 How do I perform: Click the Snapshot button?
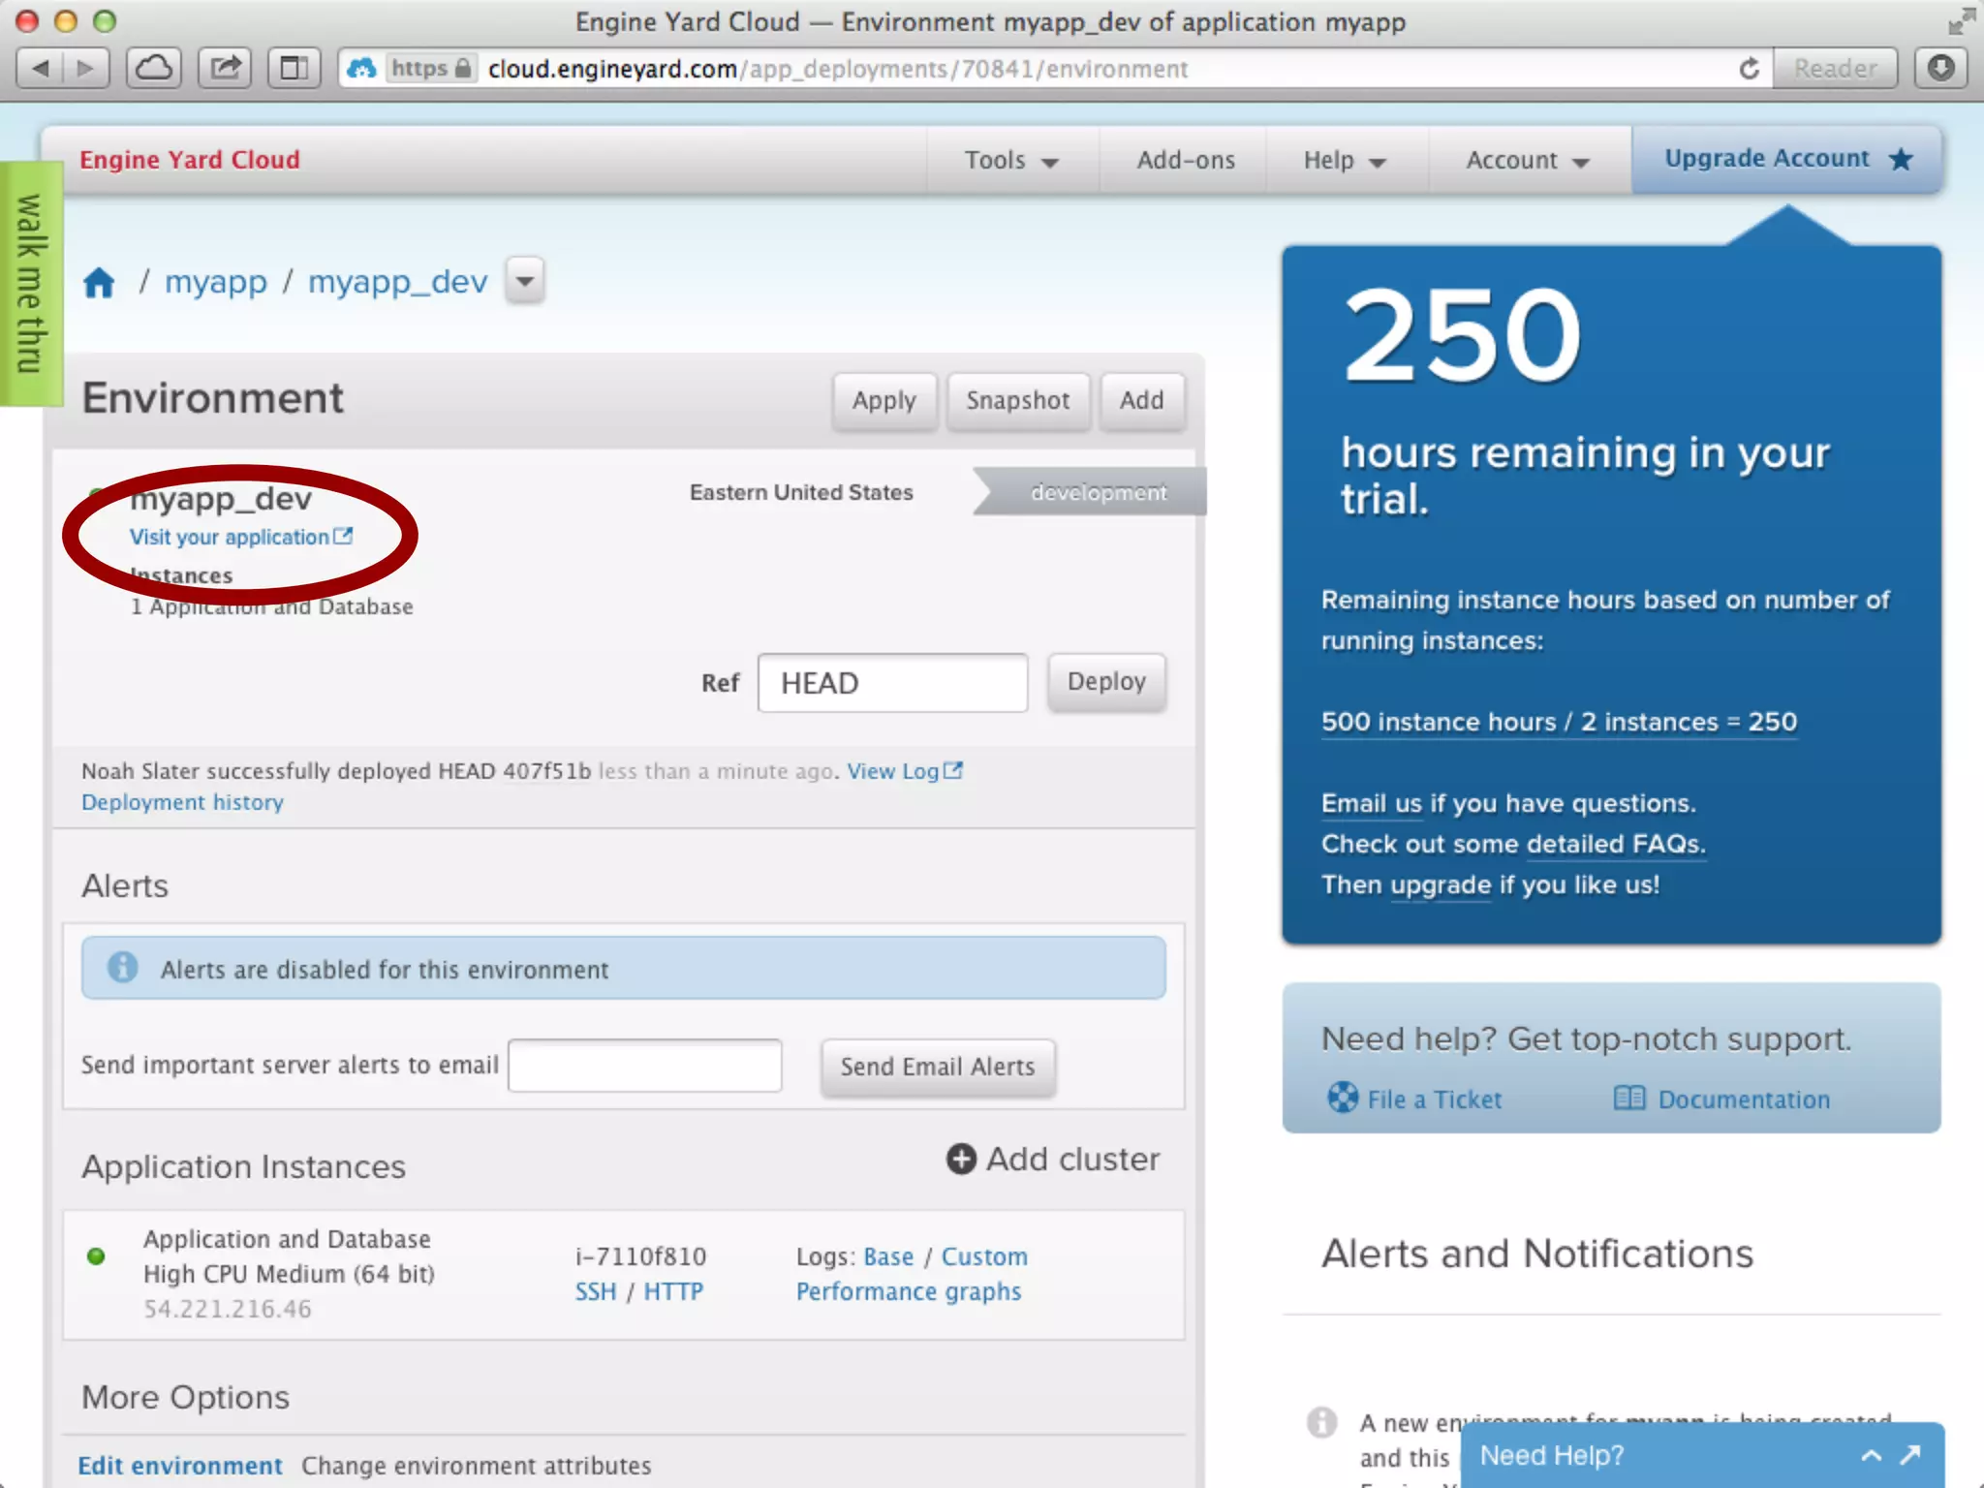[x=1017, y=400]
